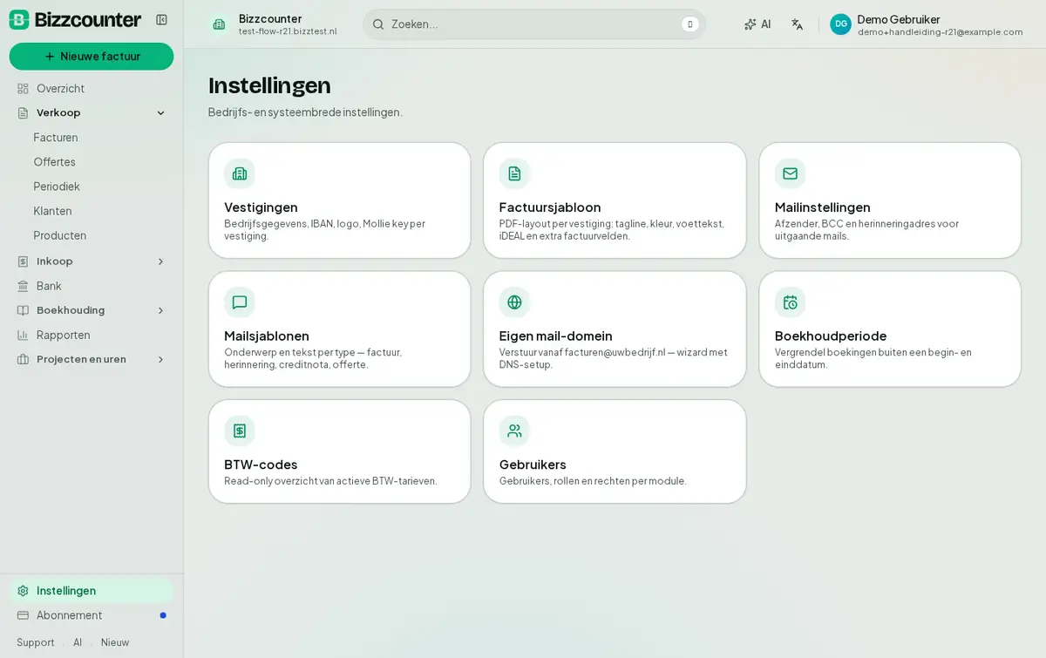Click the Rapporten chart icon
The width and height of the screenshot is (1046, 658).
click(23, 335)
